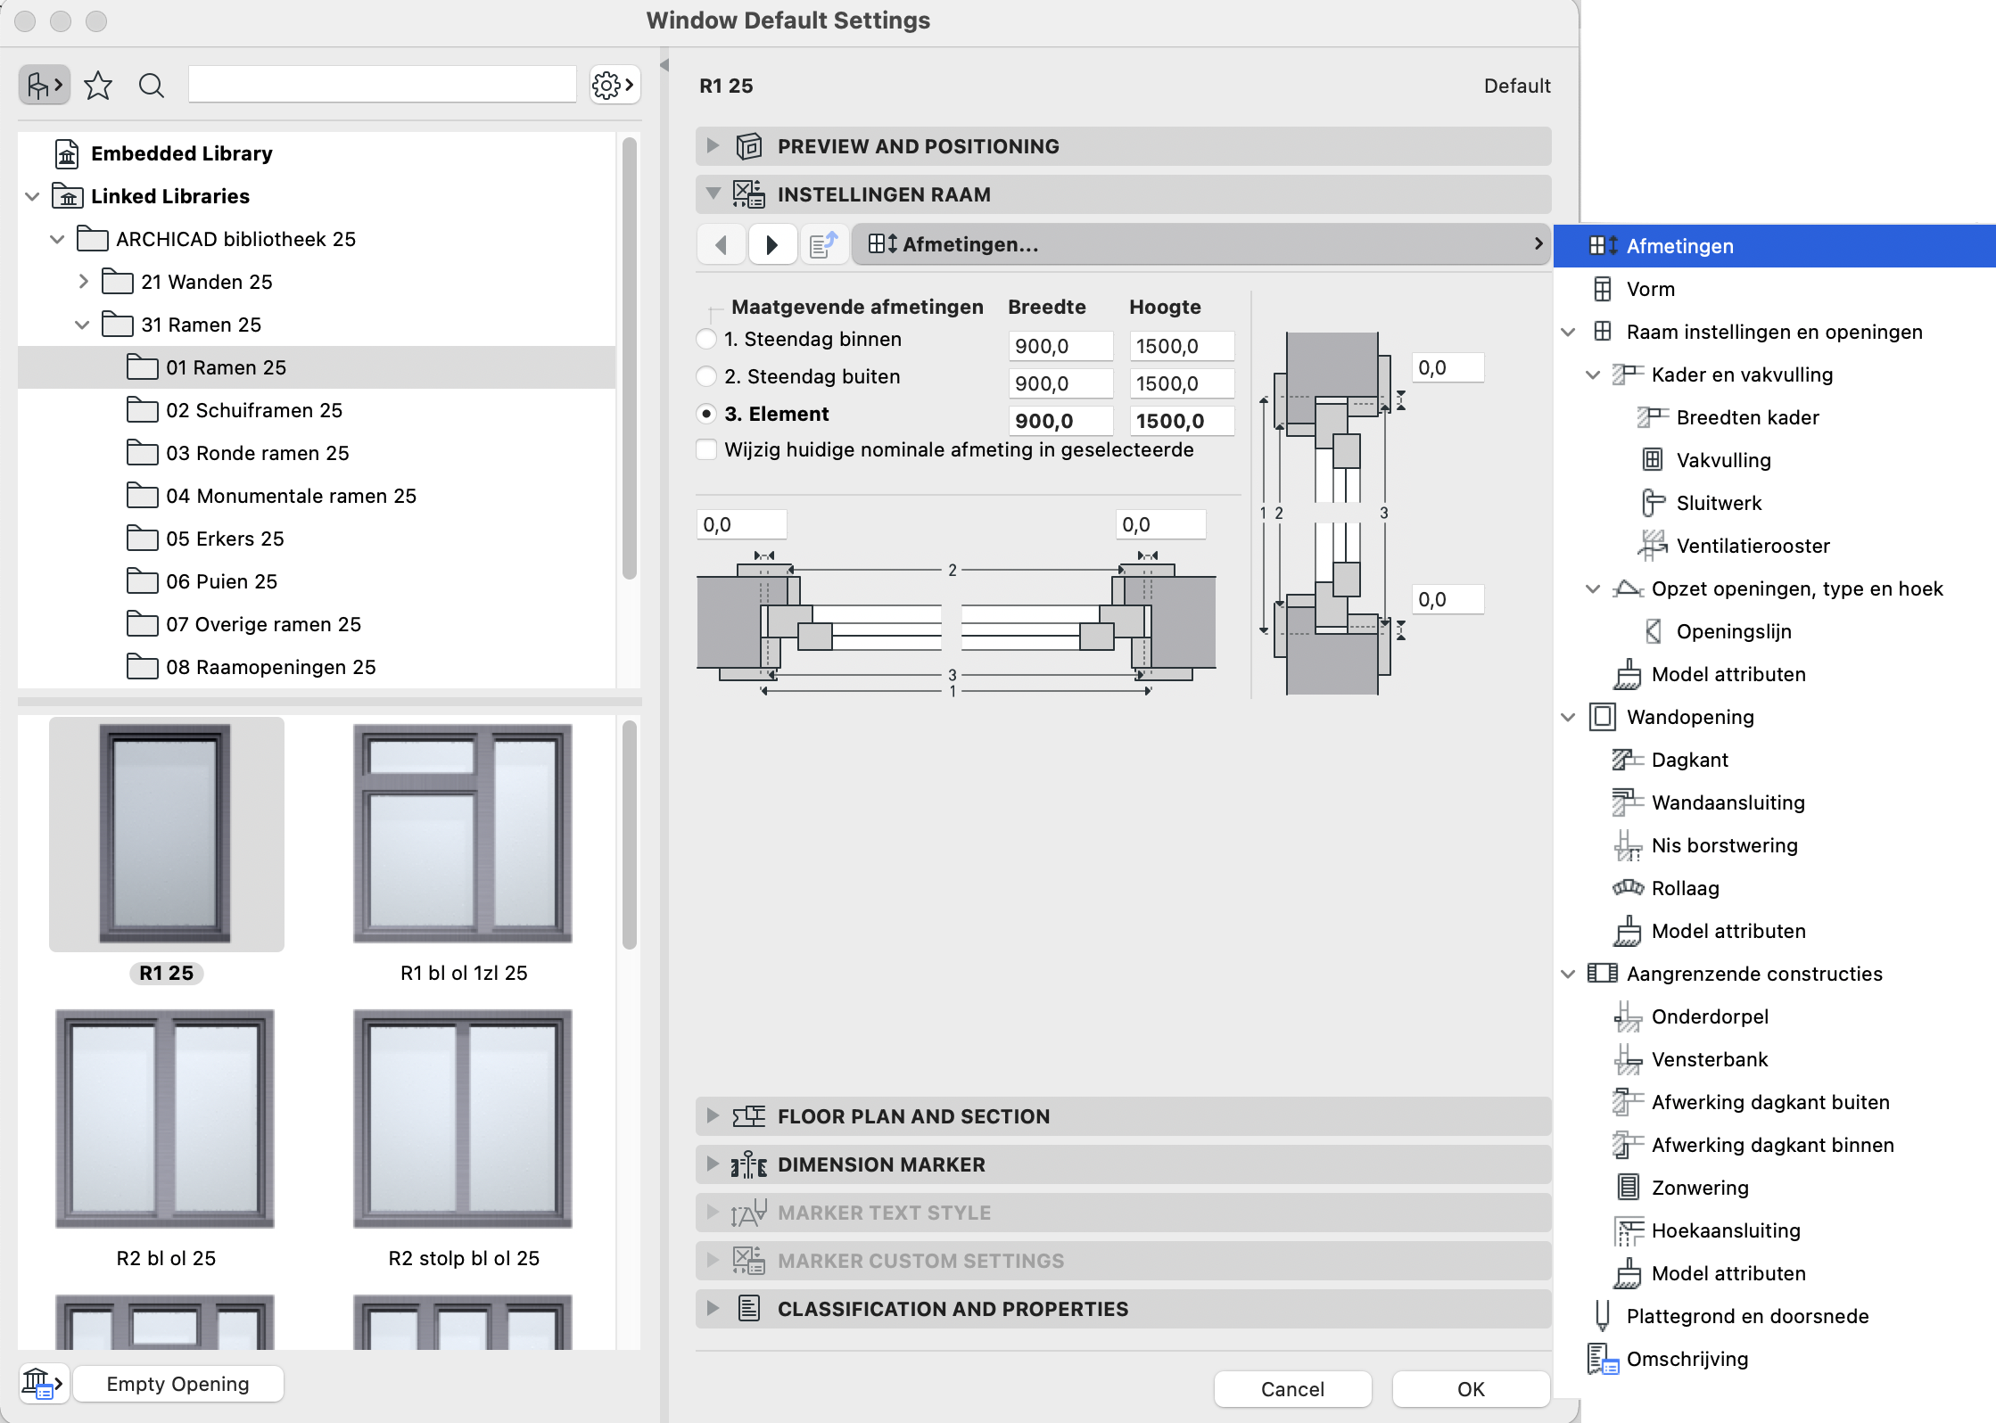This screenshot has height=1423, width=1996.
Task: Click the Embedded Library icon
Action: [x=68, y=153]
